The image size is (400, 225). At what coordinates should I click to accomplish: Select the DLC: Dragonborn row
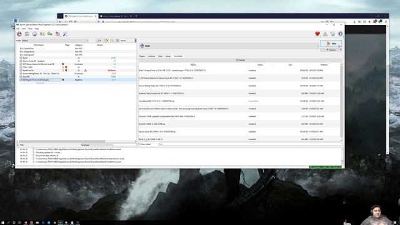click(x=76, y=52)
